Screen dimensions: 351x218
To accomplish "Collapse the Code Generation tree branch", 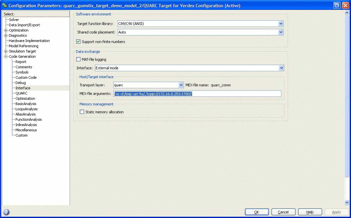I will click(5, 56).
